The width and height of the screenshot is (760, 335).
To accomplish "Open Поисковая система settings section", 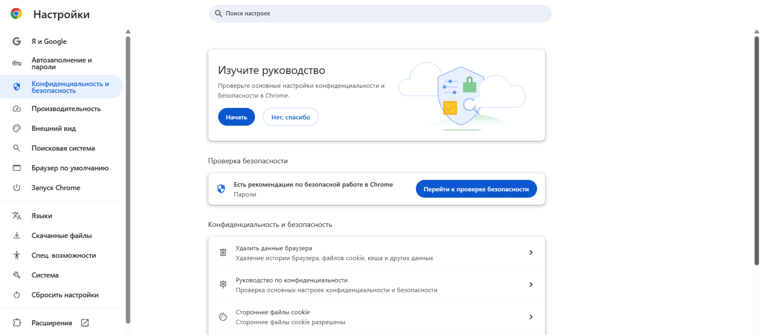I will [x=63, y=148].
